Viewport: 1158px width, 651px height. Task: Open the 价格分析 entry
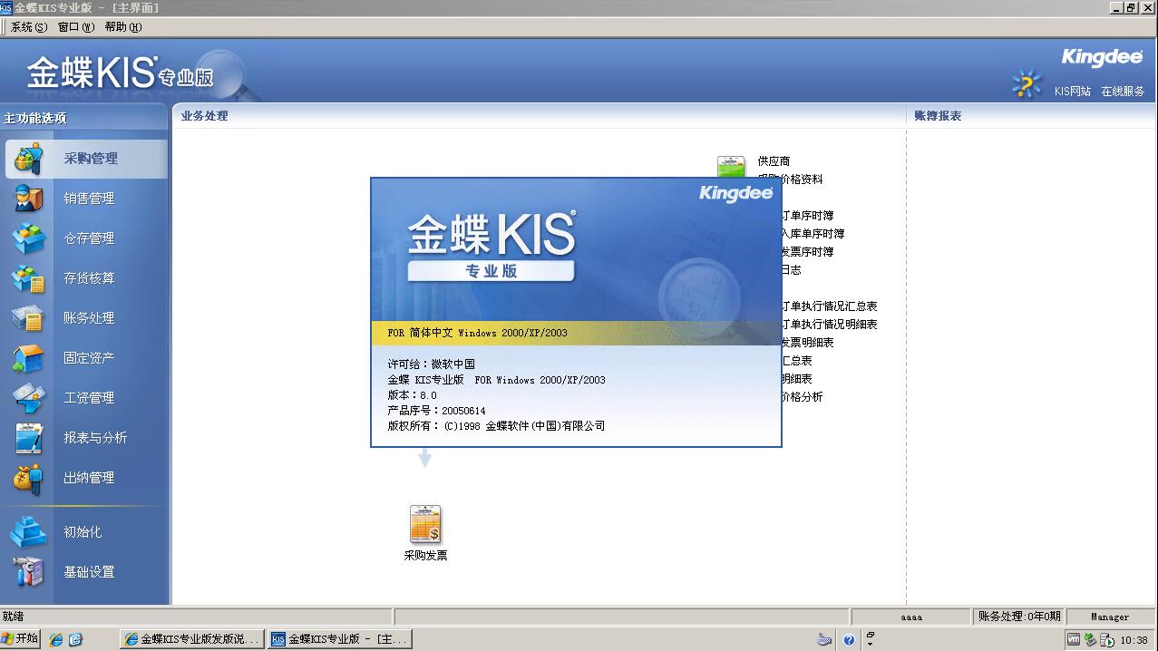[x=803, y=397]
